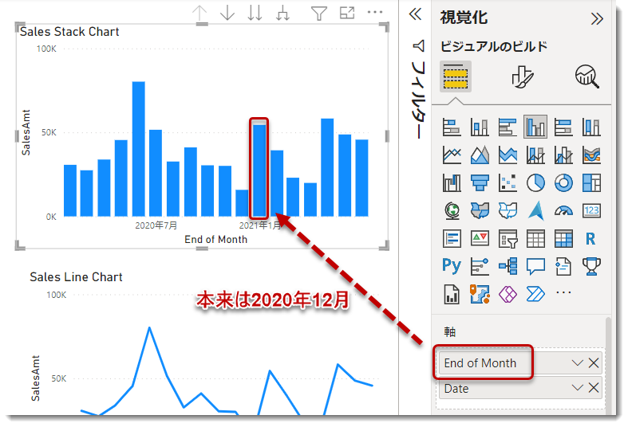Select the globe map visual
Screen dimensions: 628x427
[452, 210]
